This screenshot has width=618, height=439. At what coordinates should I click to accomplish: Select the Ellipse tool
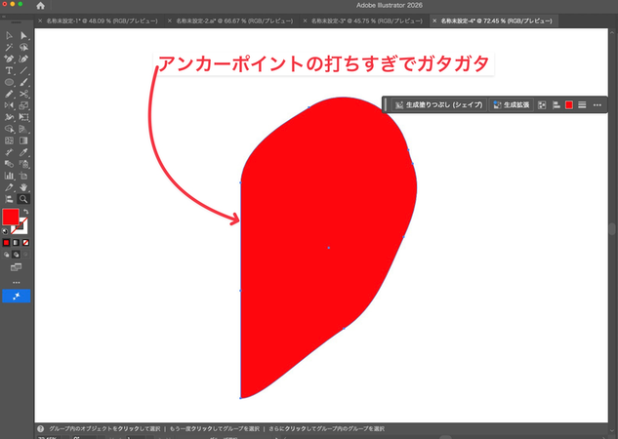9,82
